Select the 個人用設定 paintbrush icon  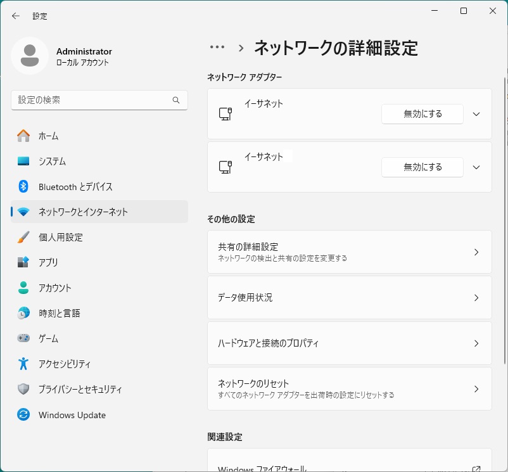tap(23, 237)
